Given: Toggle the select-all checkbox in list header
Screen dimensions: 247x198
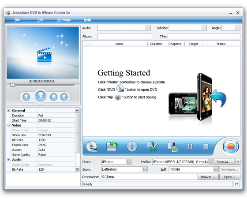Looking at the screenshot, I should click(87, 44).
